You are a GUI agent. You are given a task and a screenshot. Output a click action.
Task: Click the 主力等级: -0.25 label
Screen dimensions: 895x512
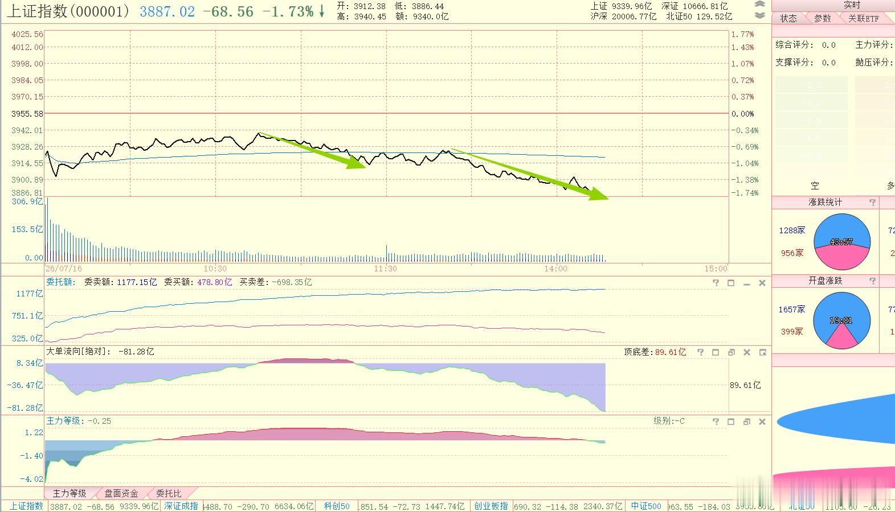[79, 421]
